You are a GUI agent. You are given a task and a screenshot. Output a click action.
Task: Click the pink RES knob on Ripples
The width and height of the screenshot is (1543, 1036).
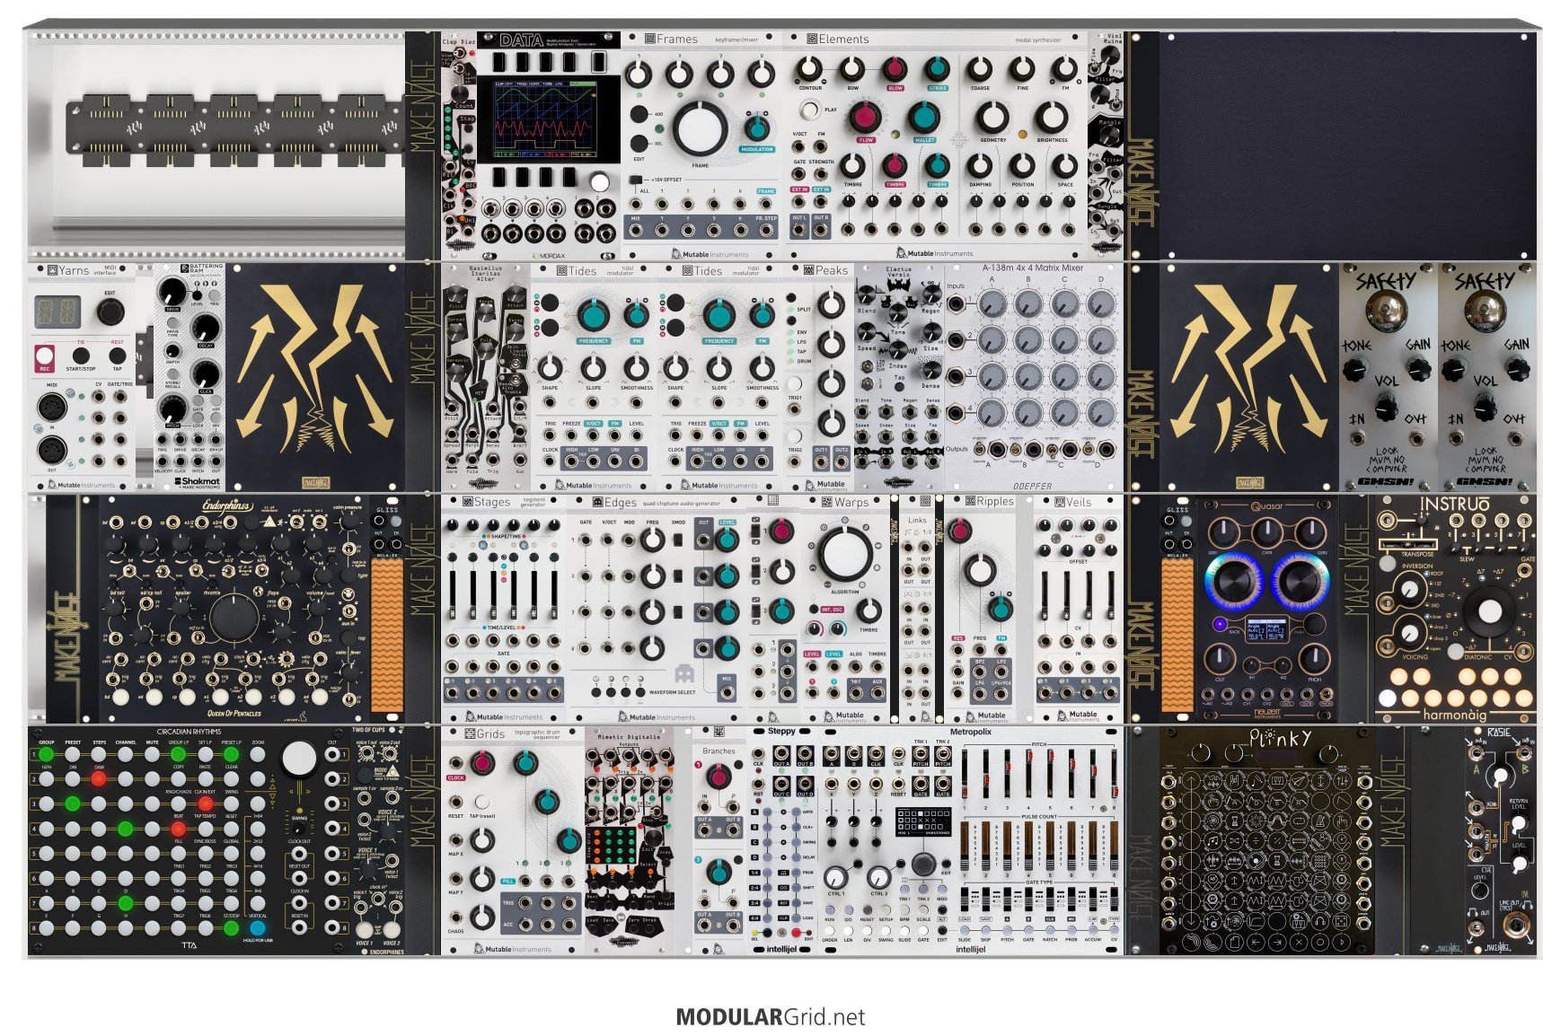[x=959, y=531]
